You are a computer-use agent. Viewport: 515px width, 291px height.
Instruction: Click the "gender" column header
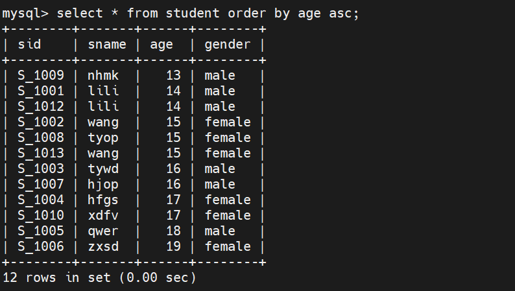tap(227, 45)
